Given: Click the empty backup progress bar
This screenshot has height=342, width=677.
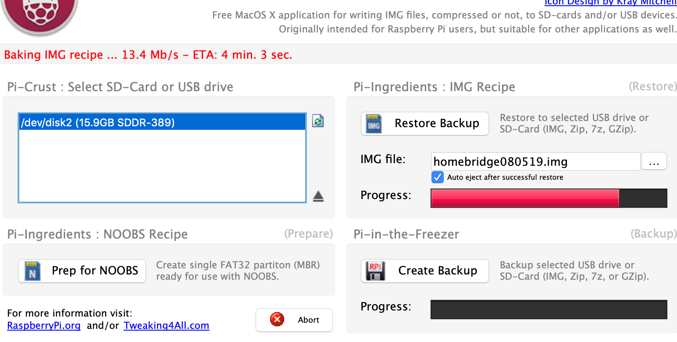Looking at the screenshot, I should click(549, 310).
